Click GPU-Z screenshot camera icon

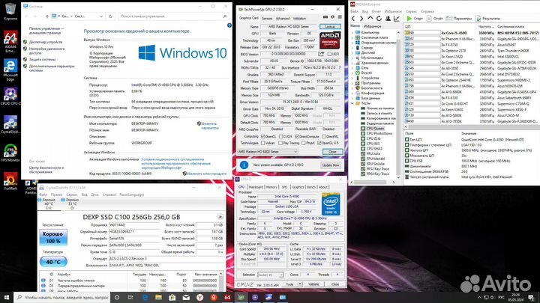(x=325, y=16)
